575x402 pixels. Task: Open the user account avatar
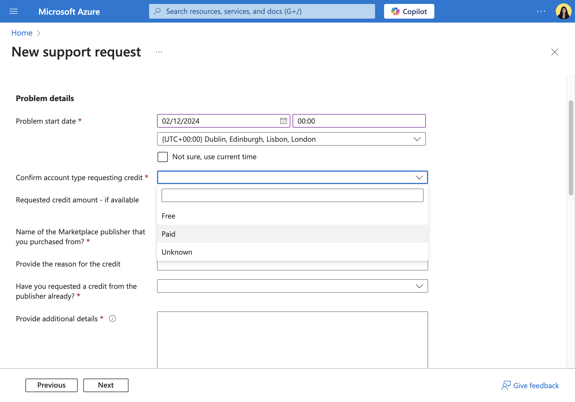(563, 11)
